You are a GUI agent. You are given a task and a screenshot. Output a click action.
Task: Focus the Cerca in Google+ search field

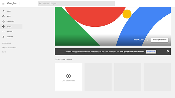[x=76, y=4]
